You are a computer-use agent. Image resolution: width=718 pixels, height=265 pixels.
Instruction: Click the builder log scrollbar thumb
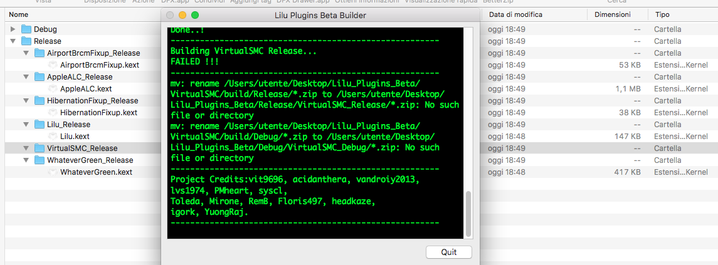468,214
